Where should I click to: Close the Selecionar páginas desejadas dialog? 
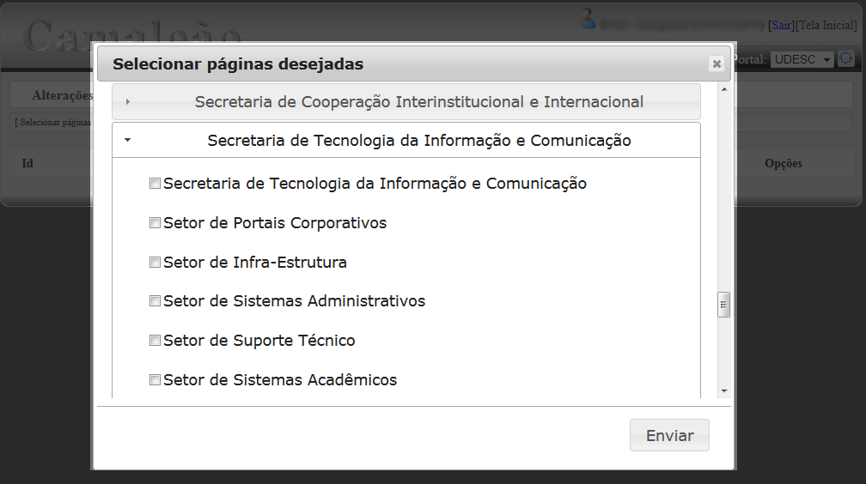pyautogui.click(x=717, y=64)
